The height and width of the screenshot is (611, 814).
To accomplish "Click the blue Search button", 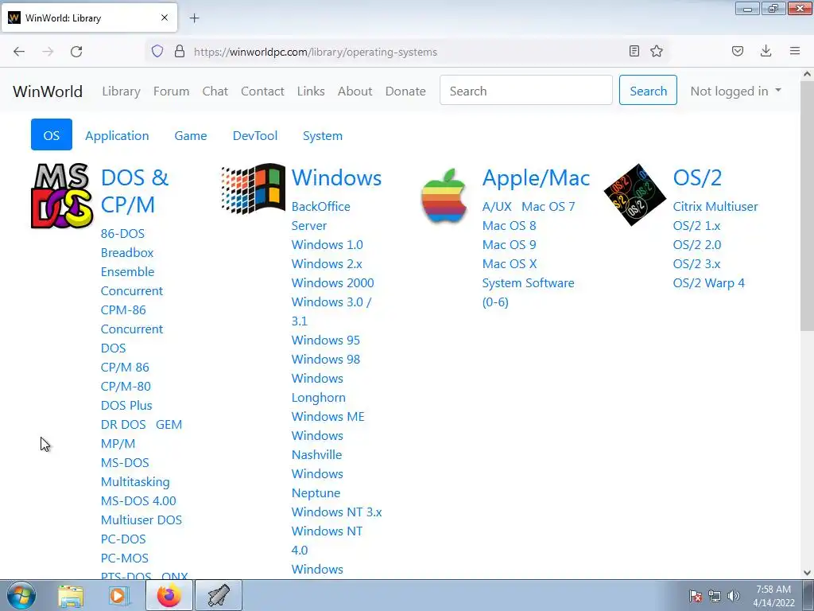I will click(x=648, y=90).
